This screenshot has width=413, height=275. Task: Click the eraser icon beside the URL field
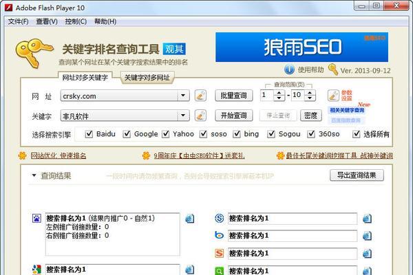tap(200, 96)
